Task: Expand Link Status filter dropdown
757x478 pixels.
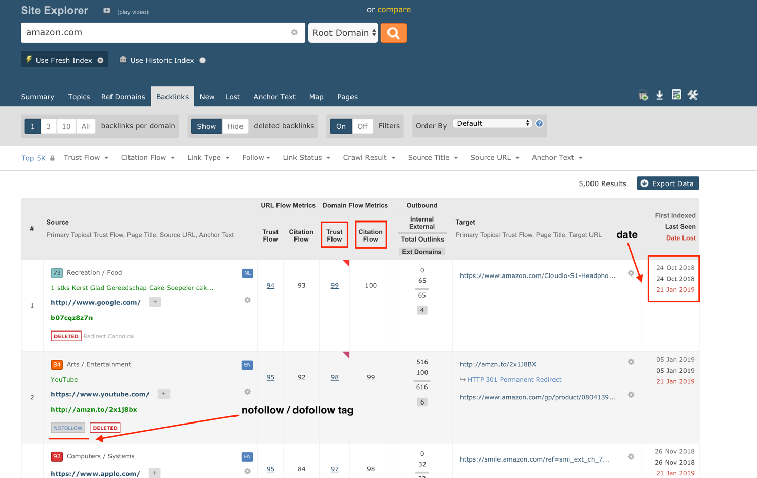Action: click(306, 158)
